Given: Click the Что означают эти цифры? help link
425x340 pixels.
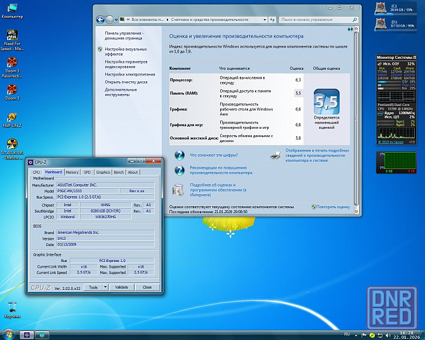Looking at the screenshot, I should [213, 154].
